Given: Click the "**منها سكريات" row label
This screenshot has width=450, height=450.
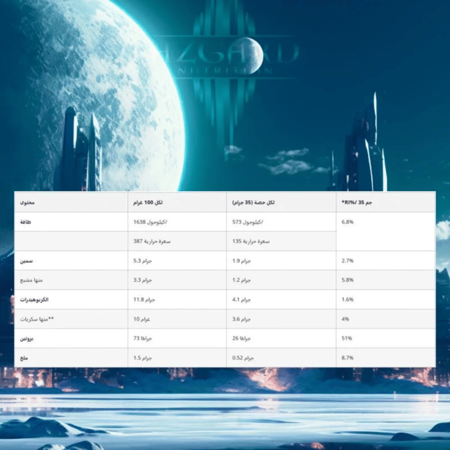Looking at the screenshot, I should click(x=37, y=319).
